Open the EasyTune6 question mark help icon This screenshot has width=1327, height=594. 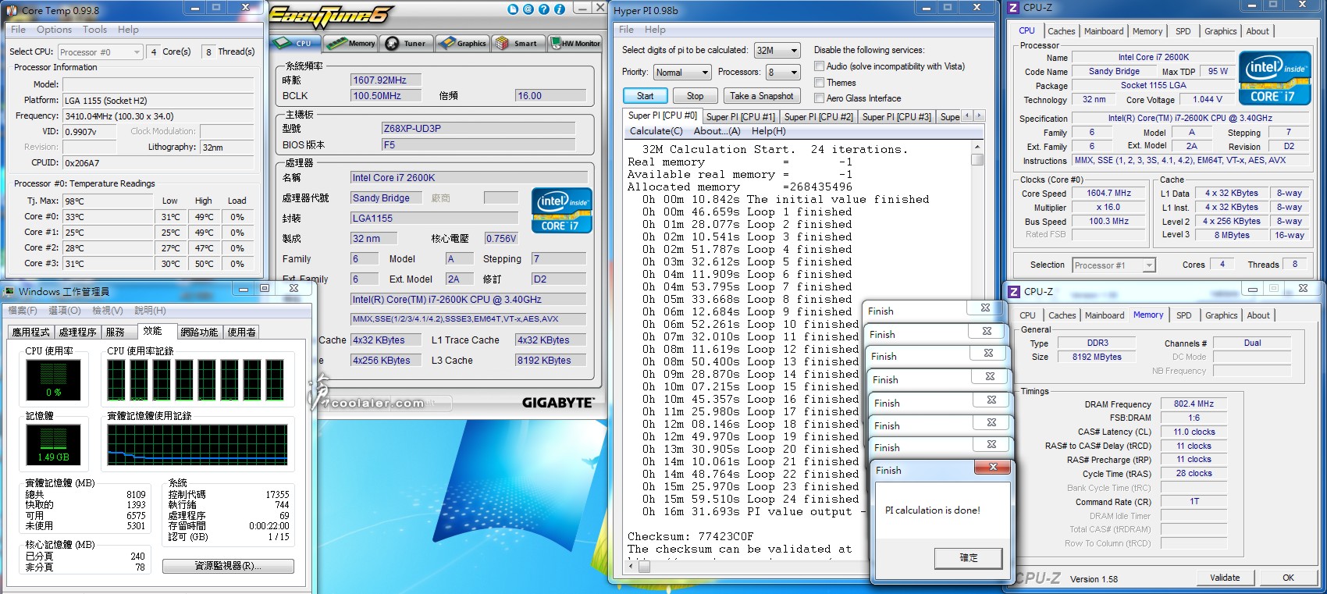tap(544, 9)
